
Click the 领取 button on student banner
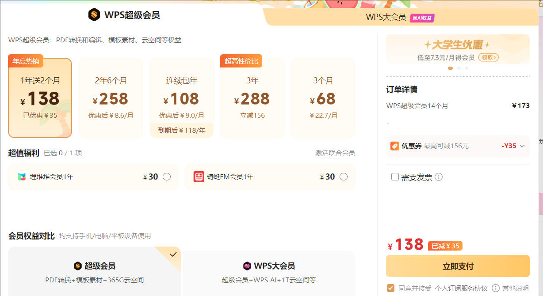[489, 57]
